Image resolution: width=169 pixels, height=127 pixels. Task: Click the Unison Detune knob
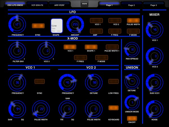pyautogui.click(x=132, y=81)
